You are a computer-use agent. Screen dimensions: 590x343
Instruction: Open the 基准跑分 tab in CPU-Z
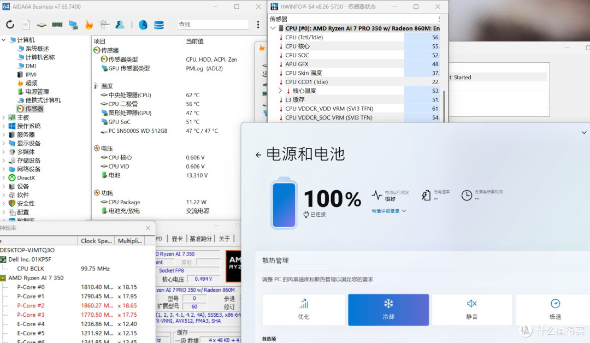(200, 239)
